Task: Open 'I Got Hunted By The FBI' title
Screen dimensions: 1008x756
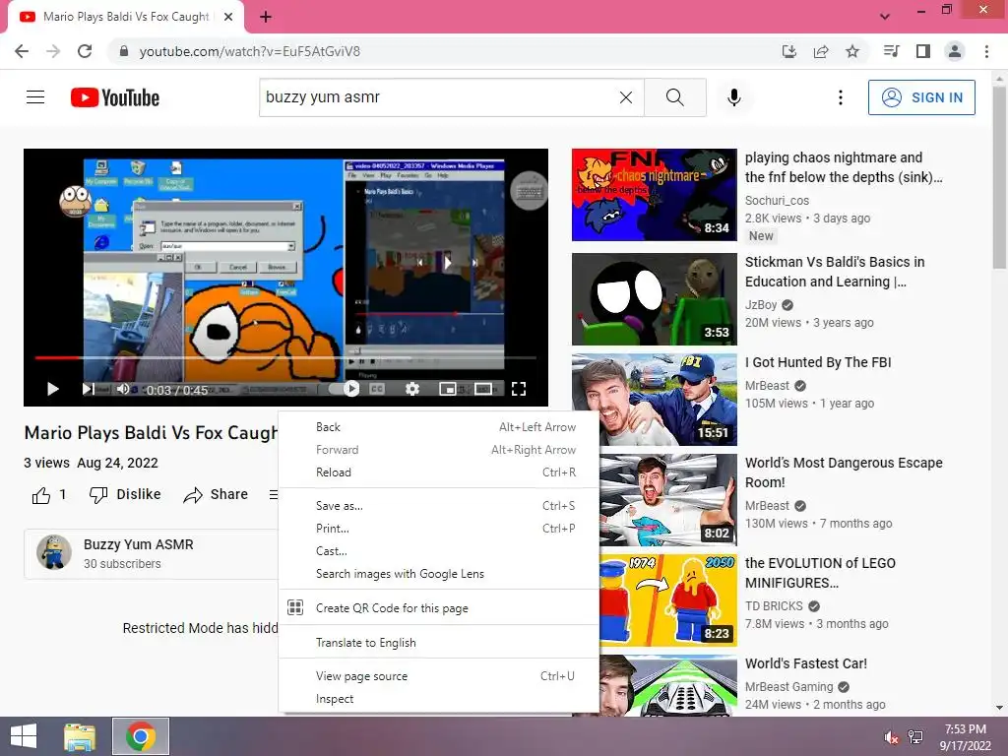Action: click(818, 362)
